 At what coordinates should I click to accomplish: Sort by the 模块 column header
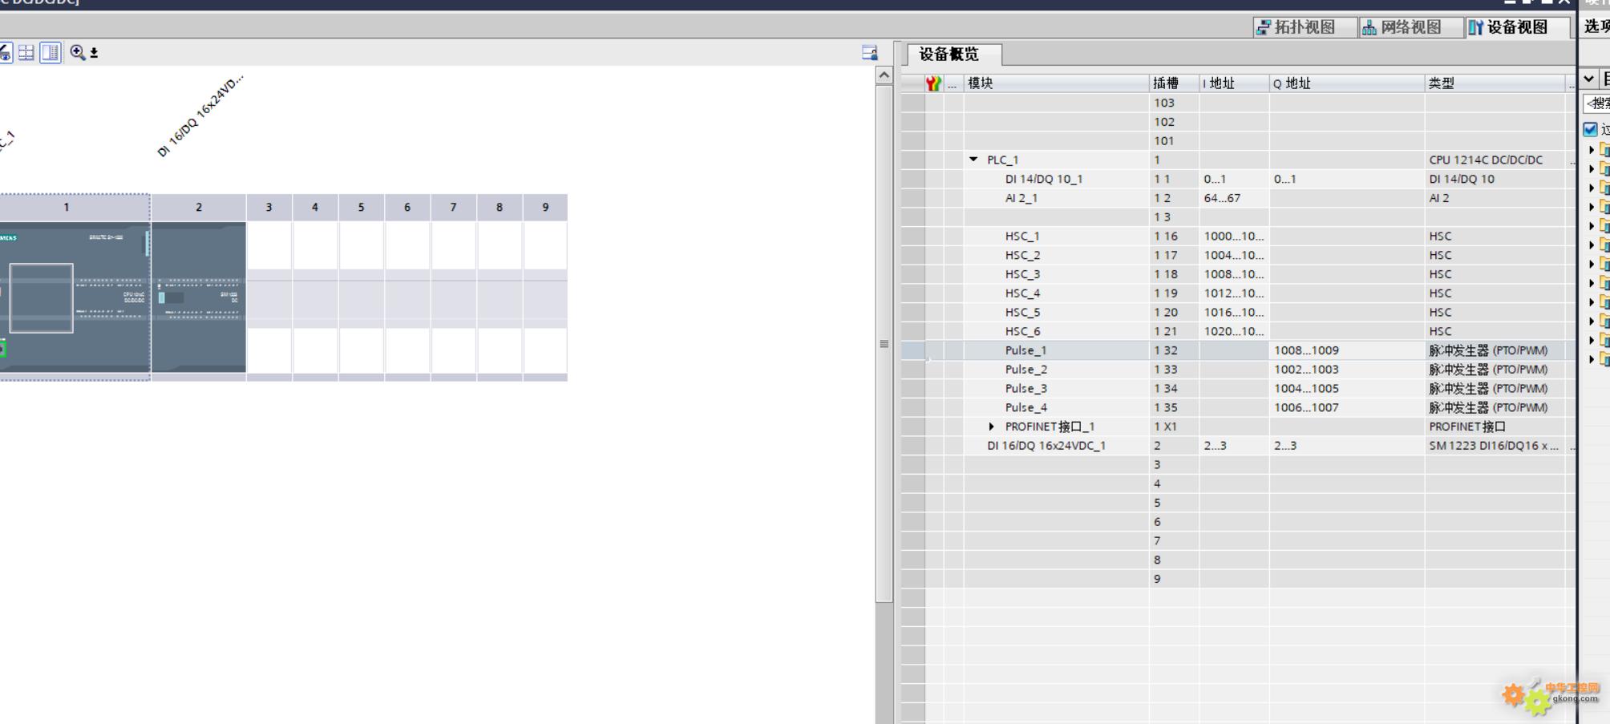click(x=1056, y=83)
